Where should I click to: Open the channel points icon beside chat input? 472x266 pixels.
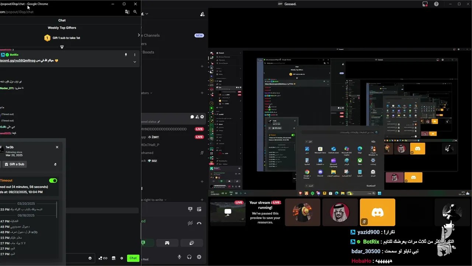[103, 258]
